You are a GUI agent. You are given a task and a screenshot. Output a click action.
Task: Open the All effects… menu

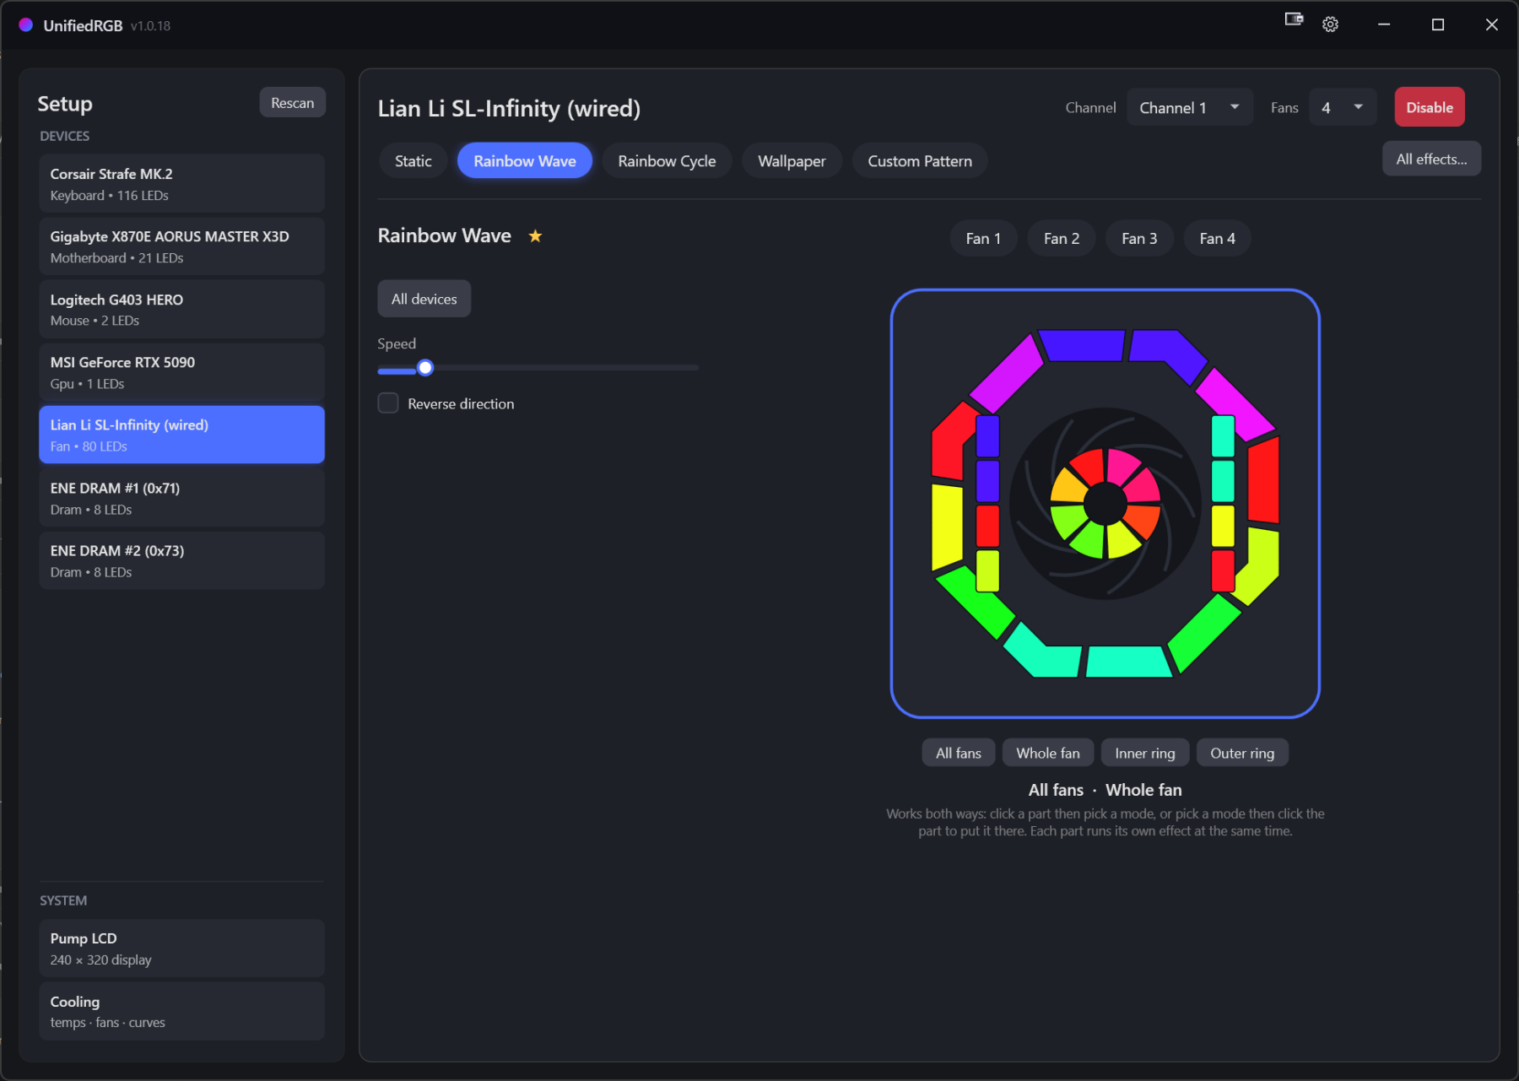[x=1431, y=159]
